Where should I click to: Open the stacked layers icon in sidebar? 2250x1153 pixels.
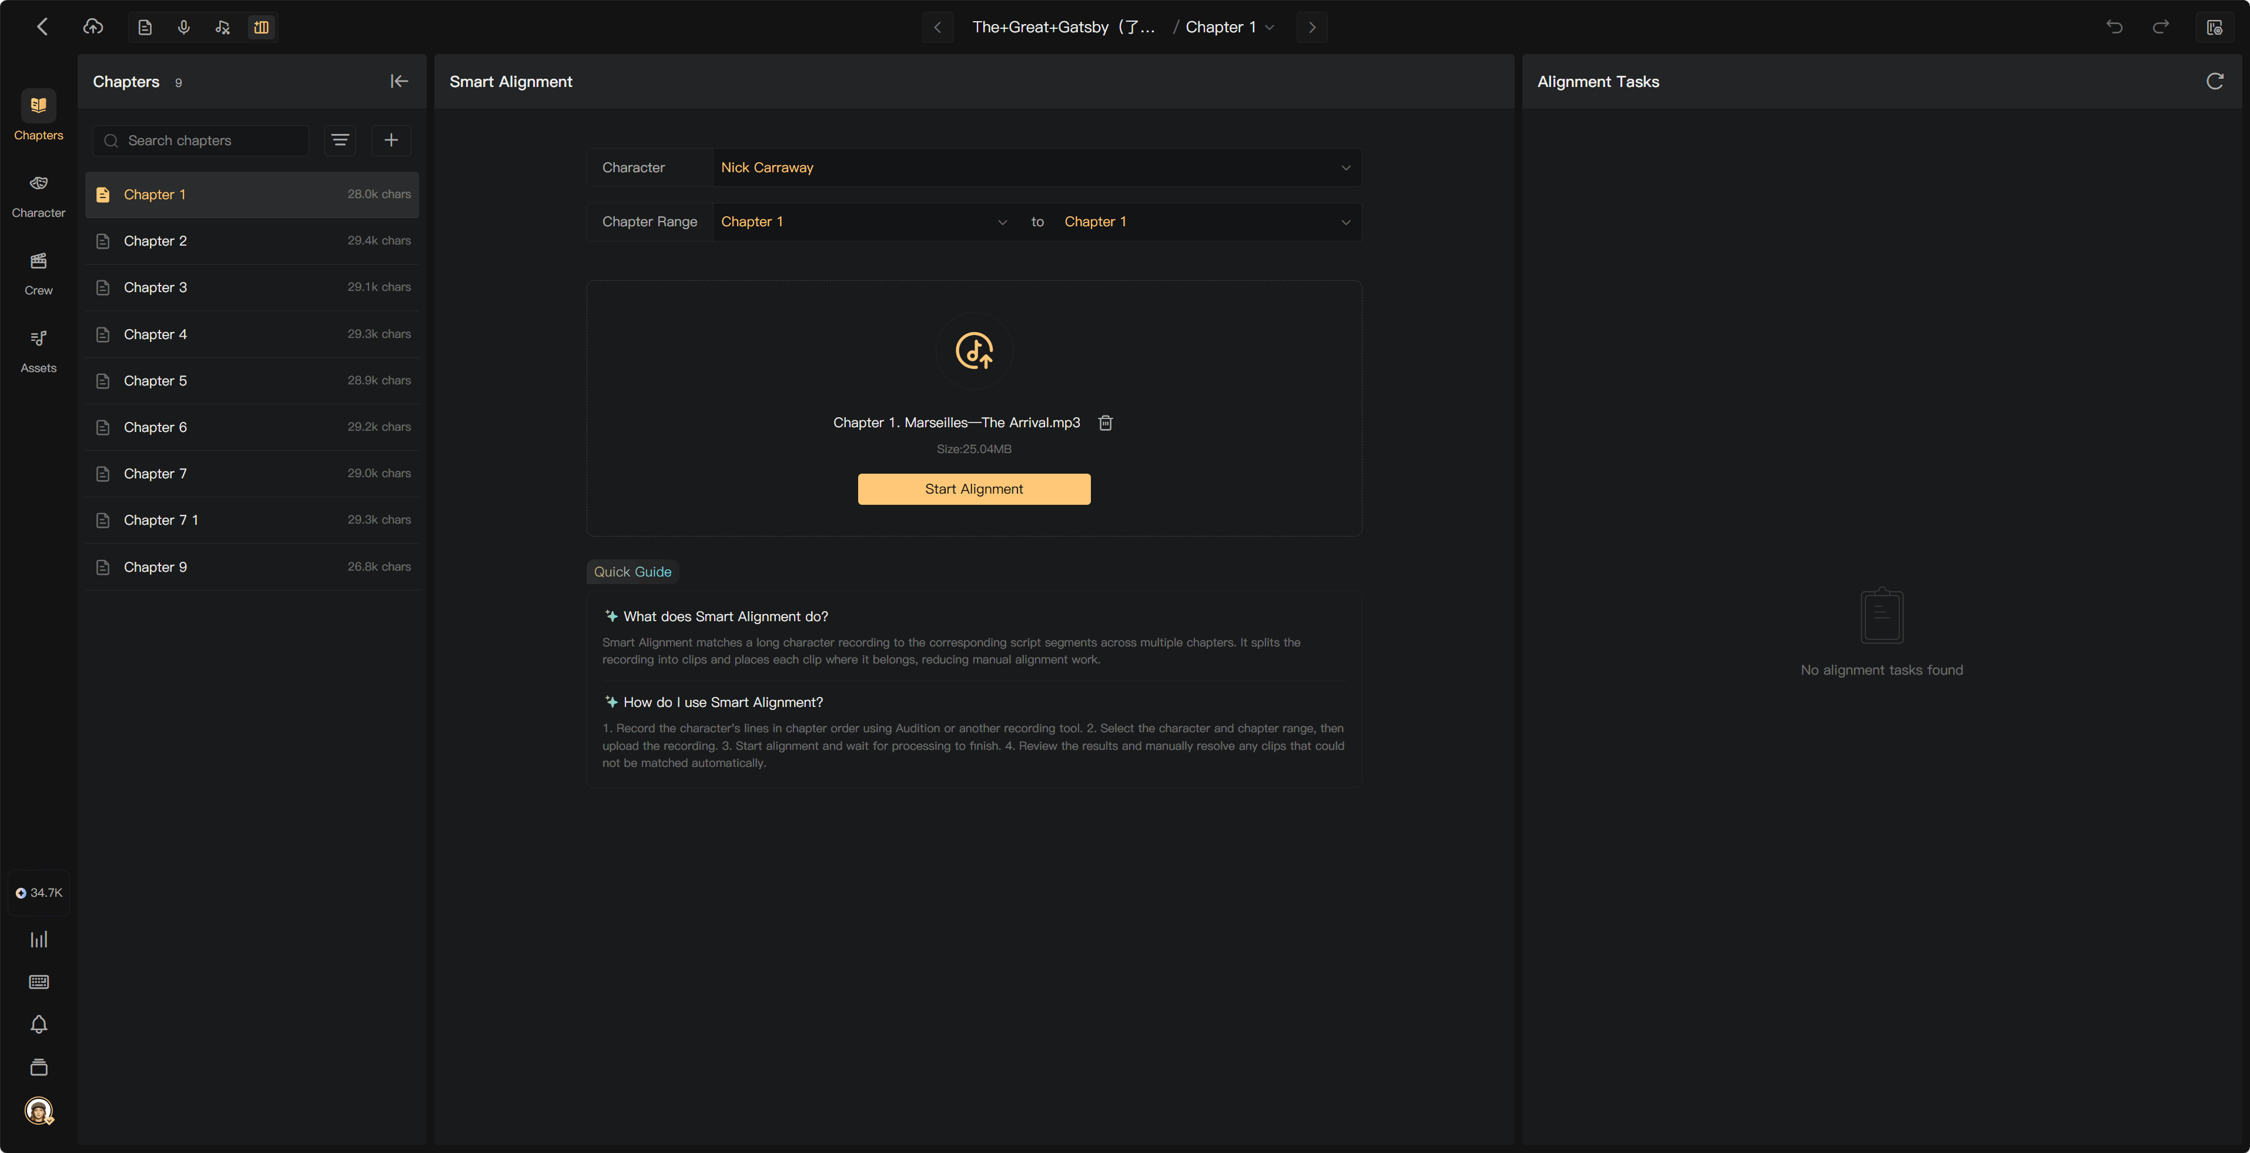point(38,1067)
